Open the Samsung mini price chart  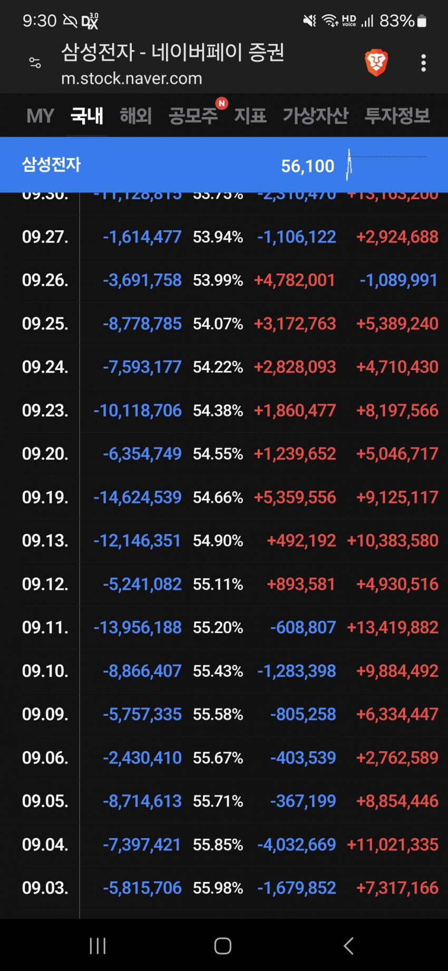(386, 164)
